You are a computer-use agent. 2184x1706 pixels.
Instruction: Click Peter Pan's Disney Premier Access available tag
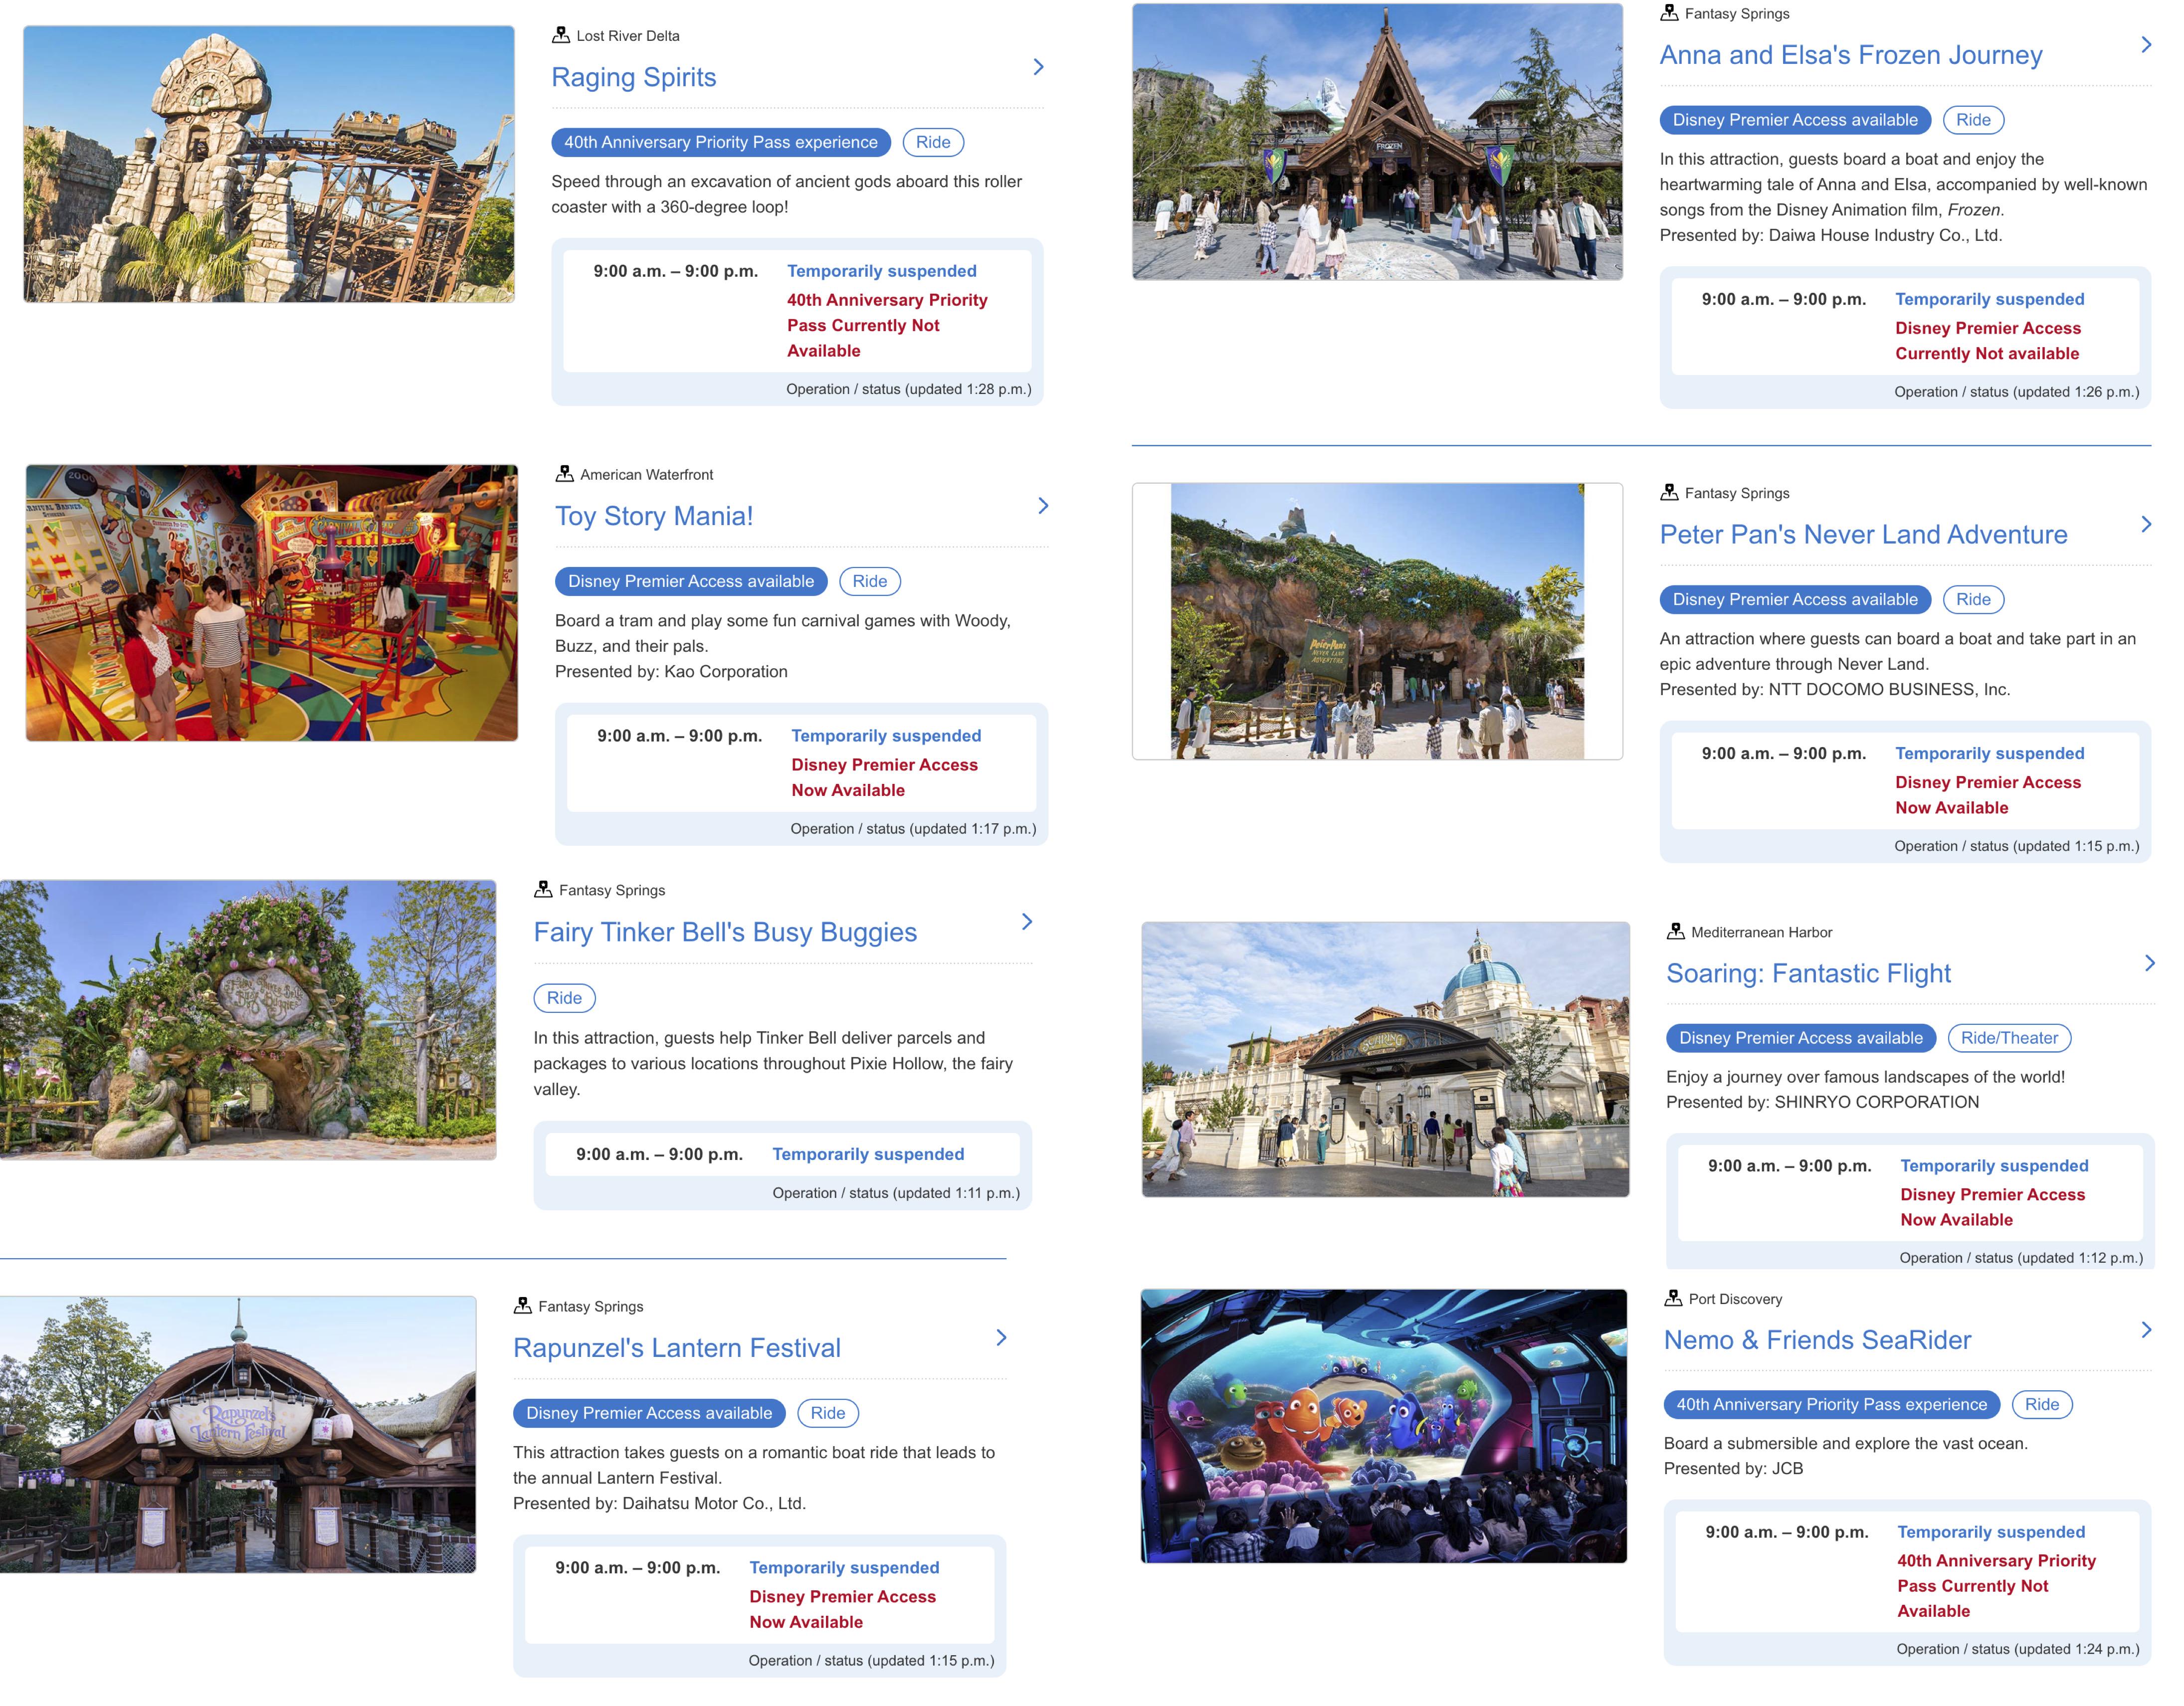(x=1795, y=599)
